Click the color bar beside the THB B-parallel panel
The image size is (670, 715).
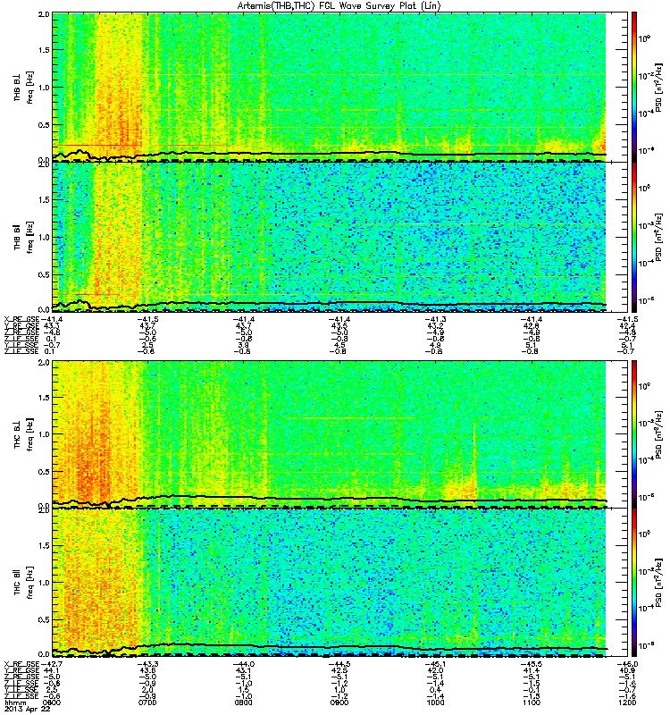(x=634, y=237)
